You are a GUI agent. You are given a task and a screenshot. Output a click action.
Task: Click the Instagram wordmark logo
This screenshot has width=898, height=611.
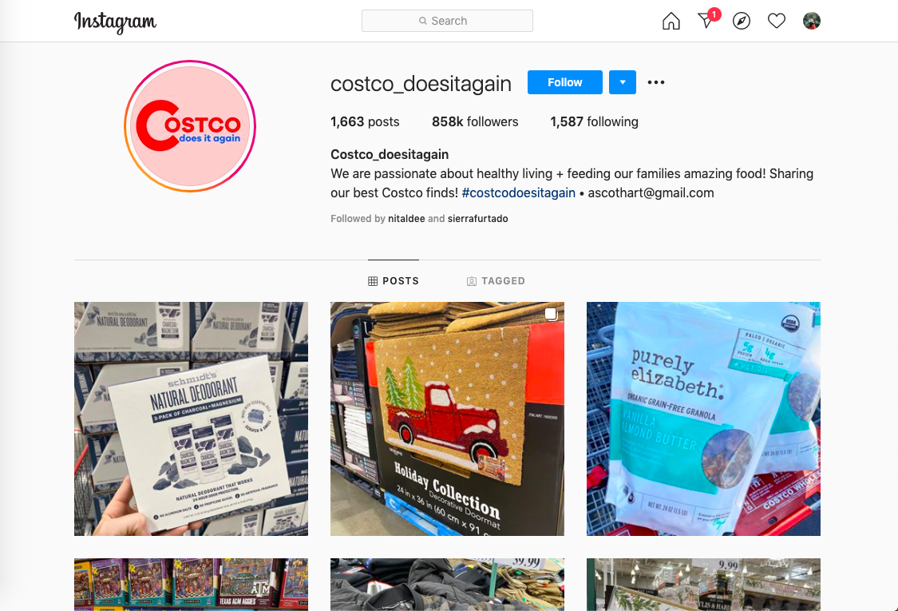pyautogui.click(x=115, y=22)
